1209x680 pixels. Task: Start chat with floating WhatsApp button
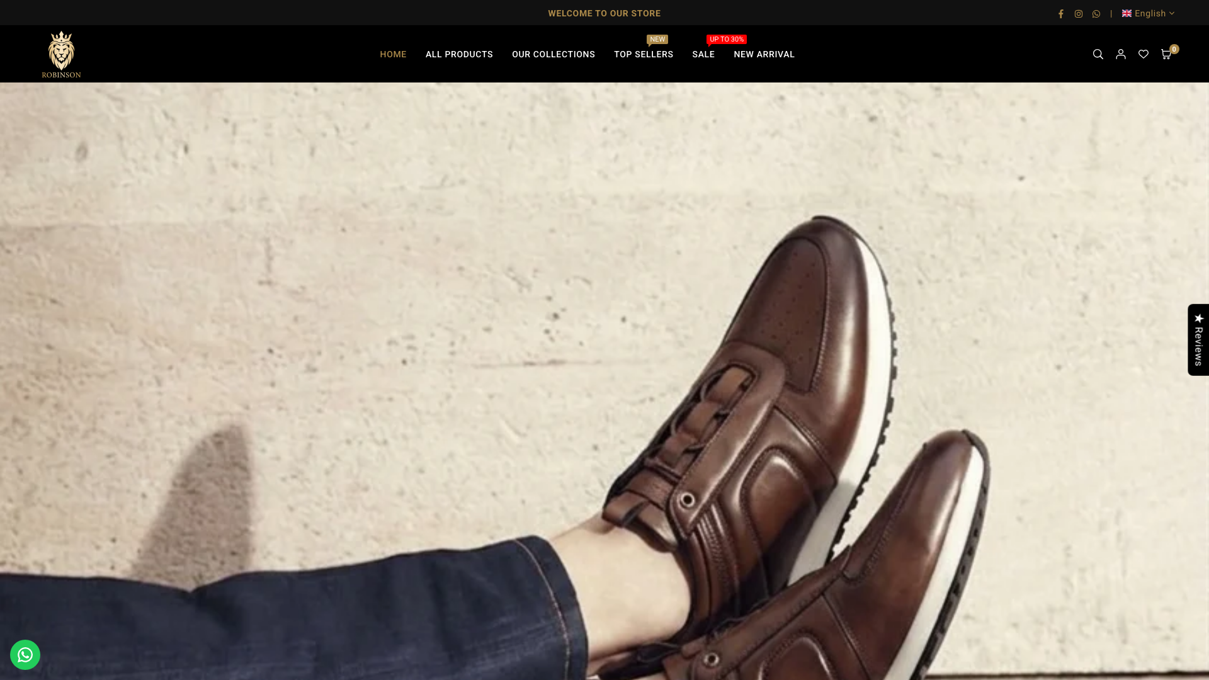click(25, 655)
